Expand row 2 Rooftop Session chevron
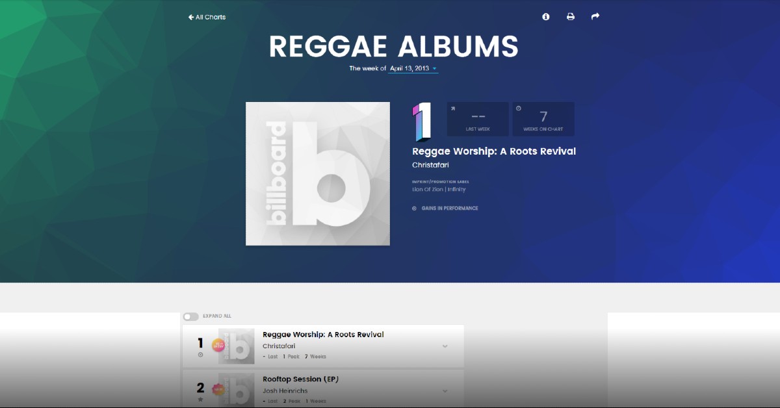780x408 pixels. [445, 391]
